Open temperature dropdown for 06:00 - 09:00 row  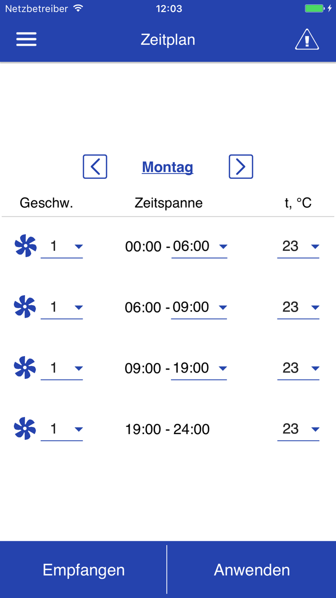click(x=298, y=308)
